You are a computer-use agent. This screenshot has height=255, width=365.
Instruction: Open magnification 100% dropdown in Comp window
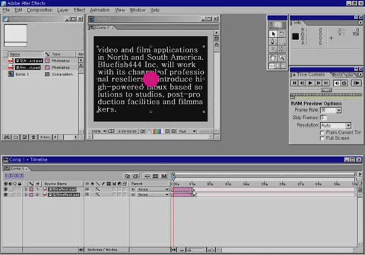pyautogui.click(x=99, y=131)
